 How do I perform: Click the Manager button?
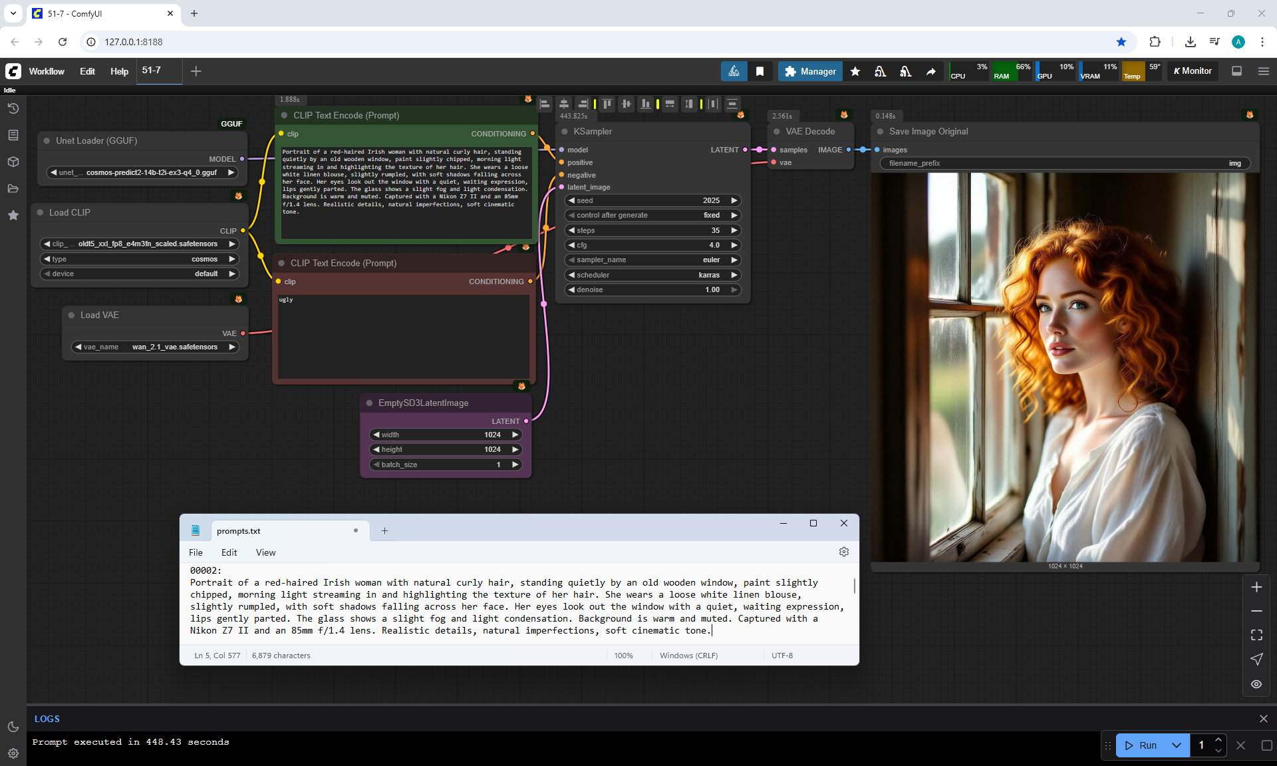click(x=809, y=71)
